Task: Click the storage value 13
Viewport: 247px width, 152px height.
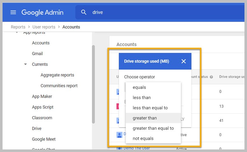Action: 221,106
